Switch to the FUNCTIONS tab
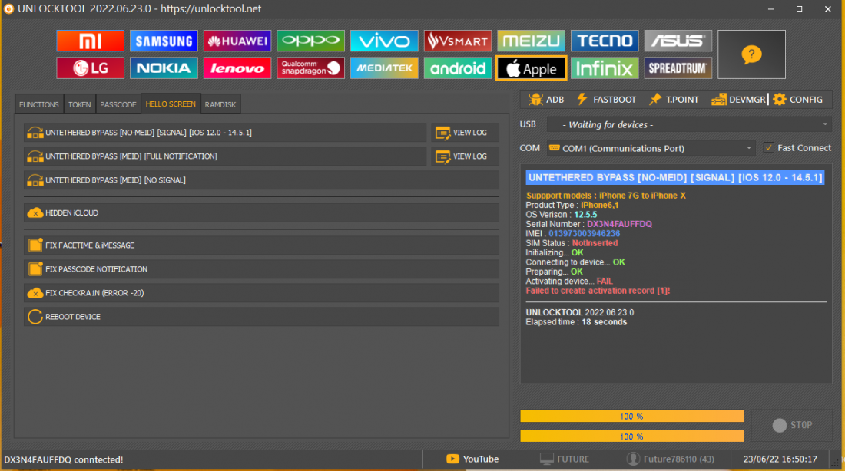 (39, 104)
